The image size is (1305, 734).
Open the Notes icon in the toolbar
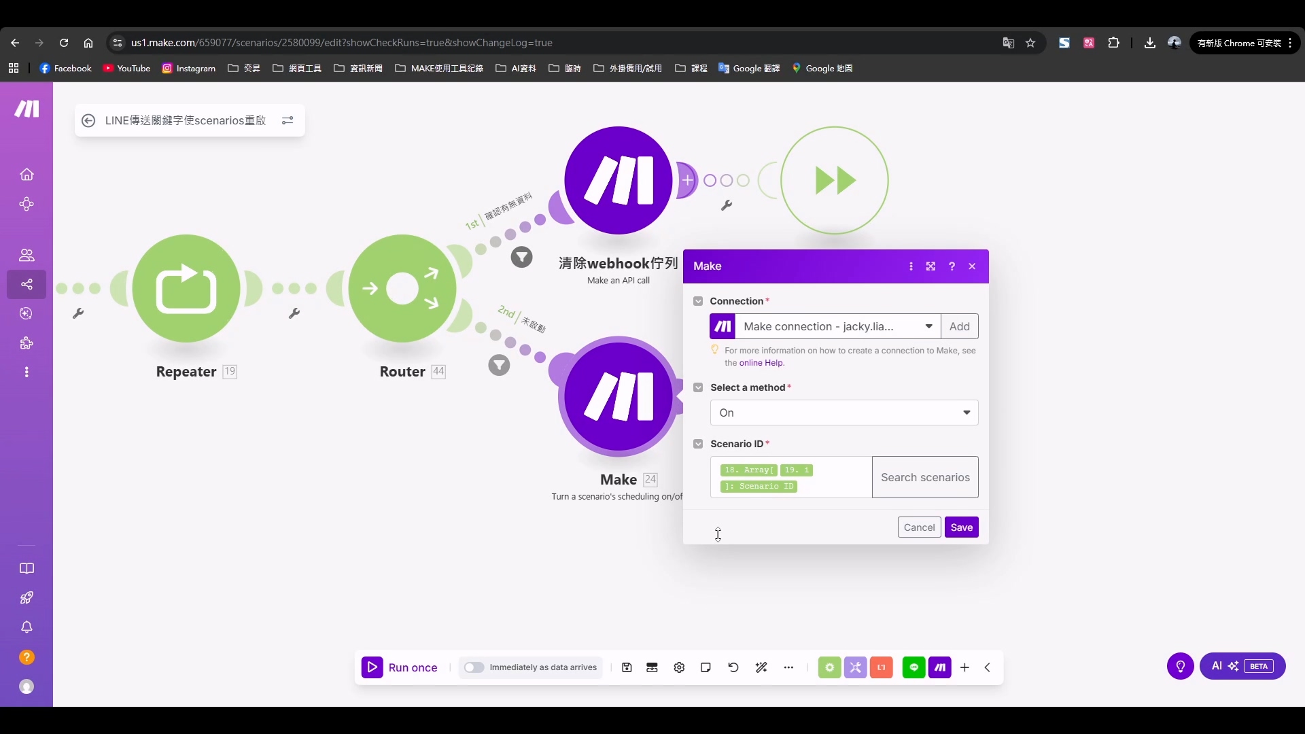pos(706,667)
